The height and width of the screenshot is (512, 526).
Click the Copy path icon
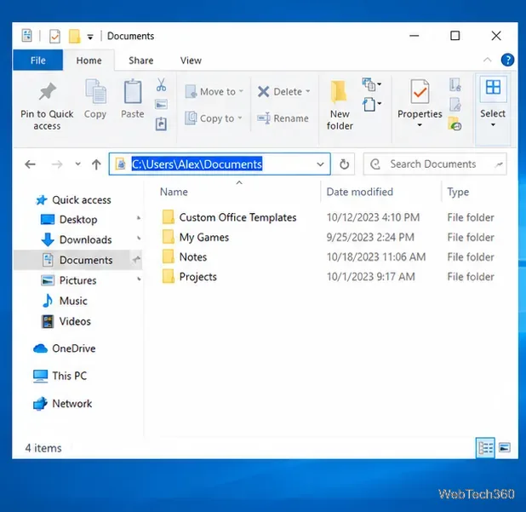pyautogui.click(x=161, y=105)
